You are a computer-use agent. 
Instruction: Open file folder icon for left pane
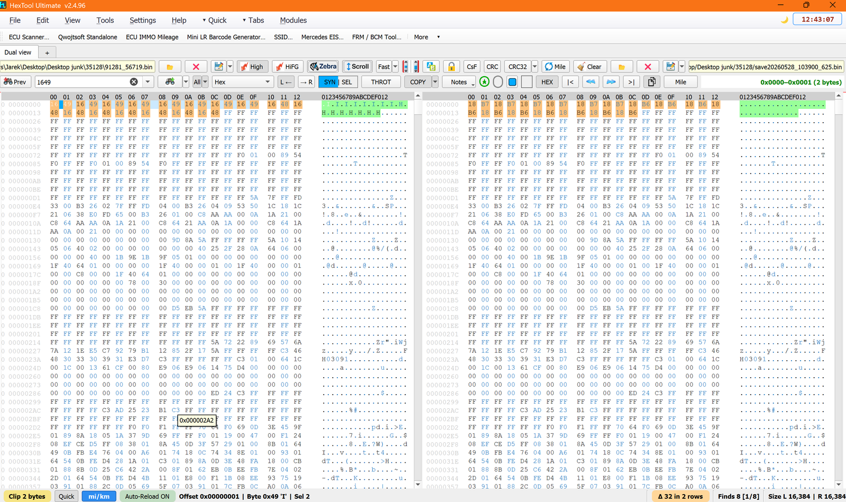point(170,67)
